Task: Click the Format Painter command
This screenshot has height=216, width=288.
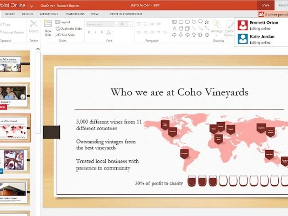Action: coord(12,32)
